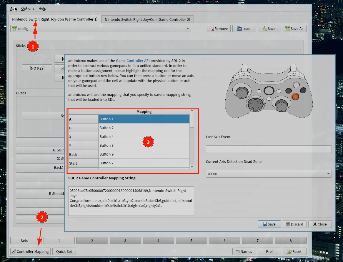
Task: Select the Button 1 mapping cell
Action: (x=144, y=119)
